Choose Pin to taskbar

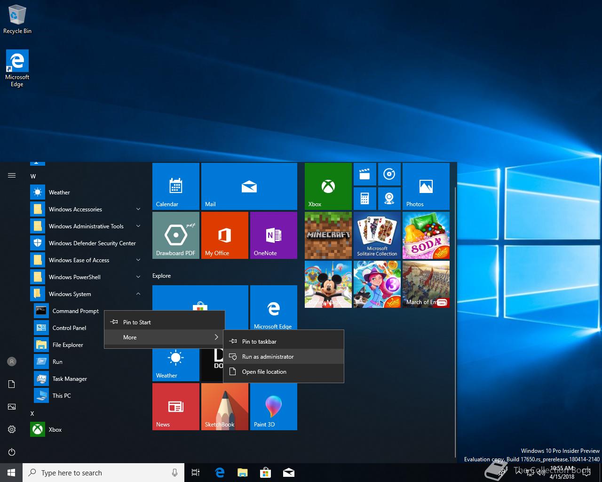tap(284, 342)
